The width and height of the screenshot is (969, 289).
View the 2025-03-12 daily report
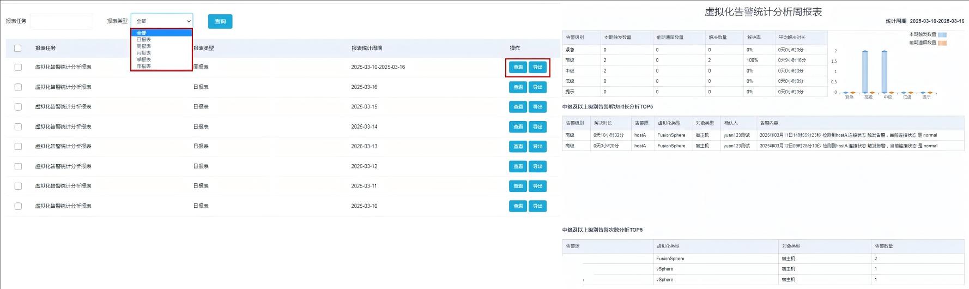coord(518,166)
